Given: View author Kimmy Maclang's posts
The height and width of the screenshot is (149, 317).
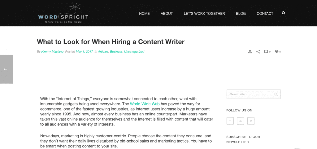Looking at the screenshot, I should coord(52,52).
